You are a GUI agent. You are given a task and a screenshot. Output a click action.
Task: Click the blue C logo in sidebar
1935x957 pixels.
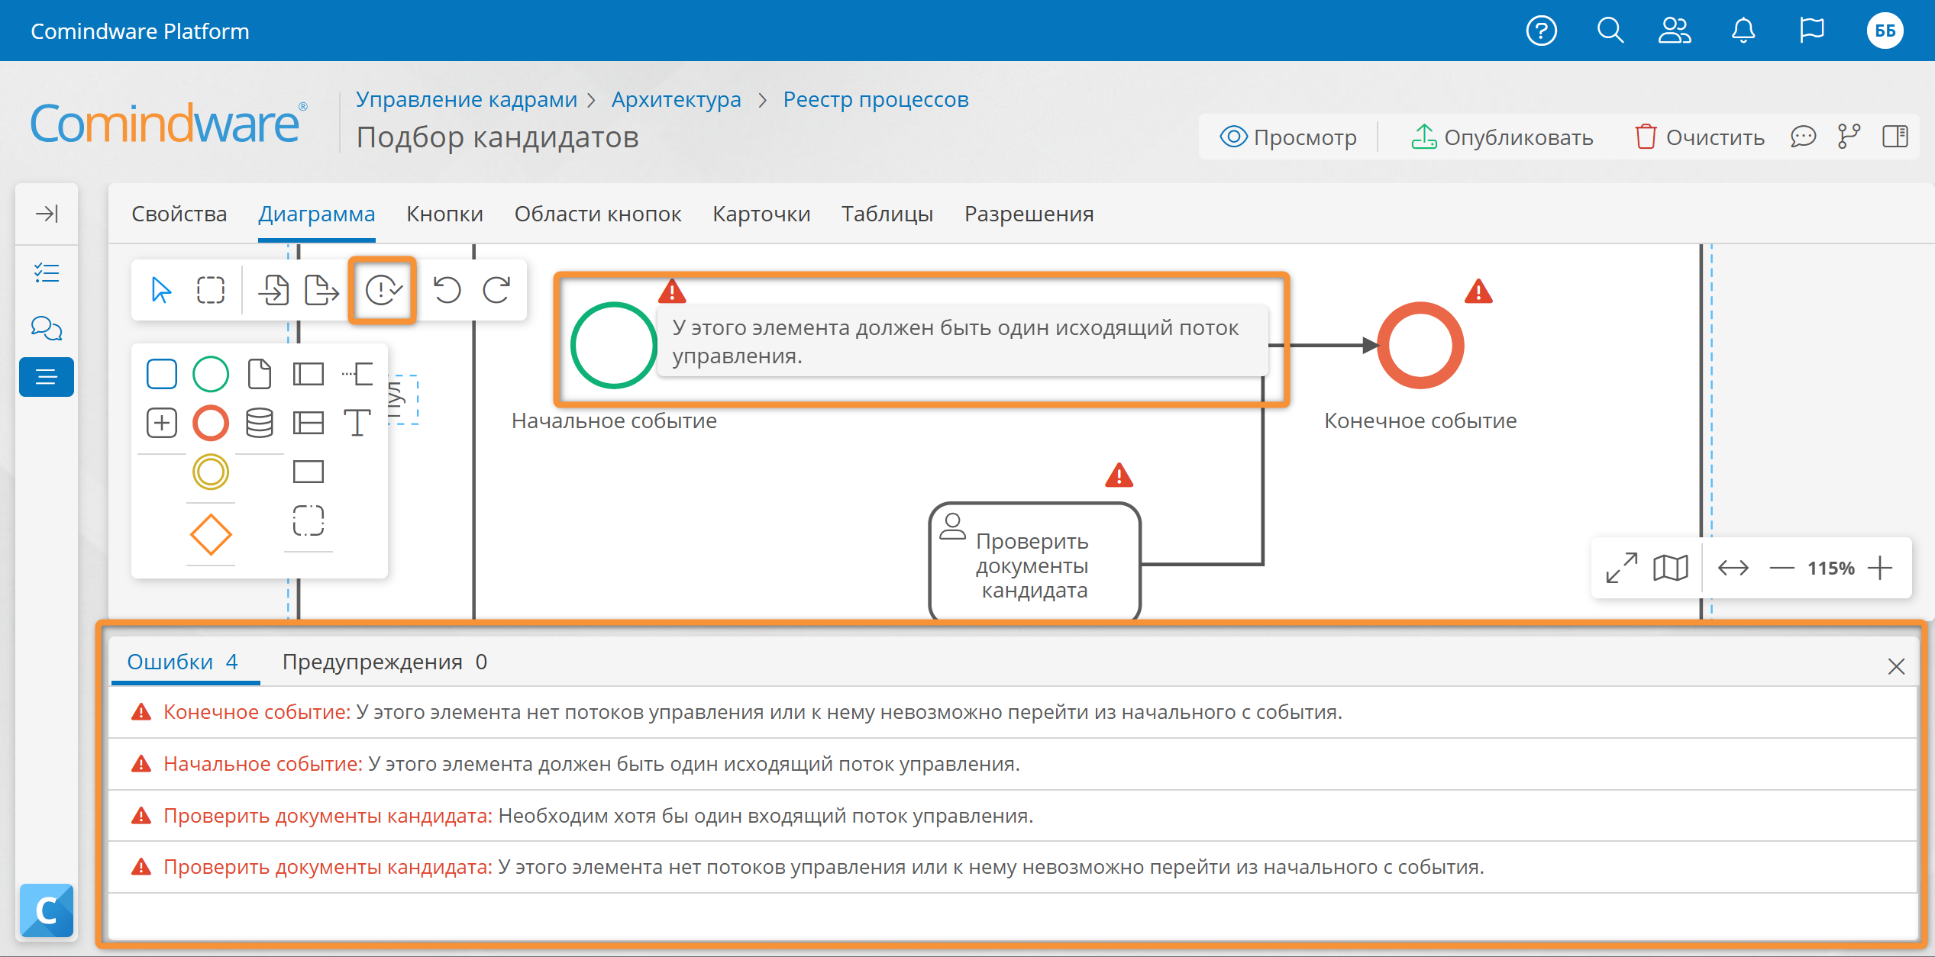click(x=47, y=910)
